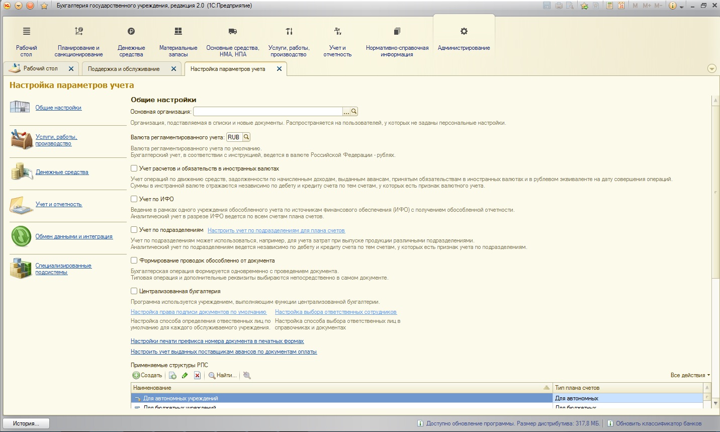Screen dimensions: 720x432
Task: Toggle the Учет по ИФО checkbox
Action: (x=134, y=199)
